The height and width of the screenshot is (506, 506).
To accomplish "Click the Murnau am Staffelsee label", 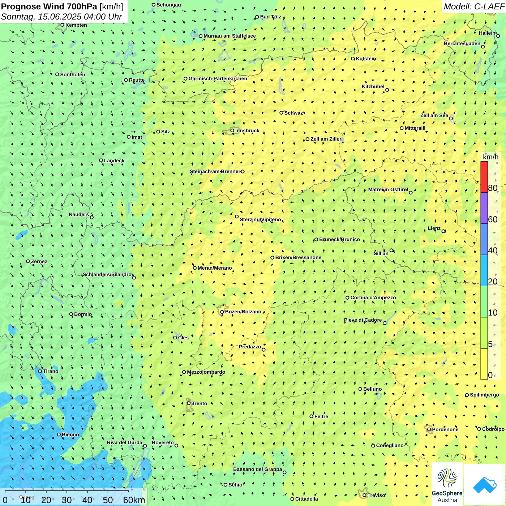I will (230, 36).
